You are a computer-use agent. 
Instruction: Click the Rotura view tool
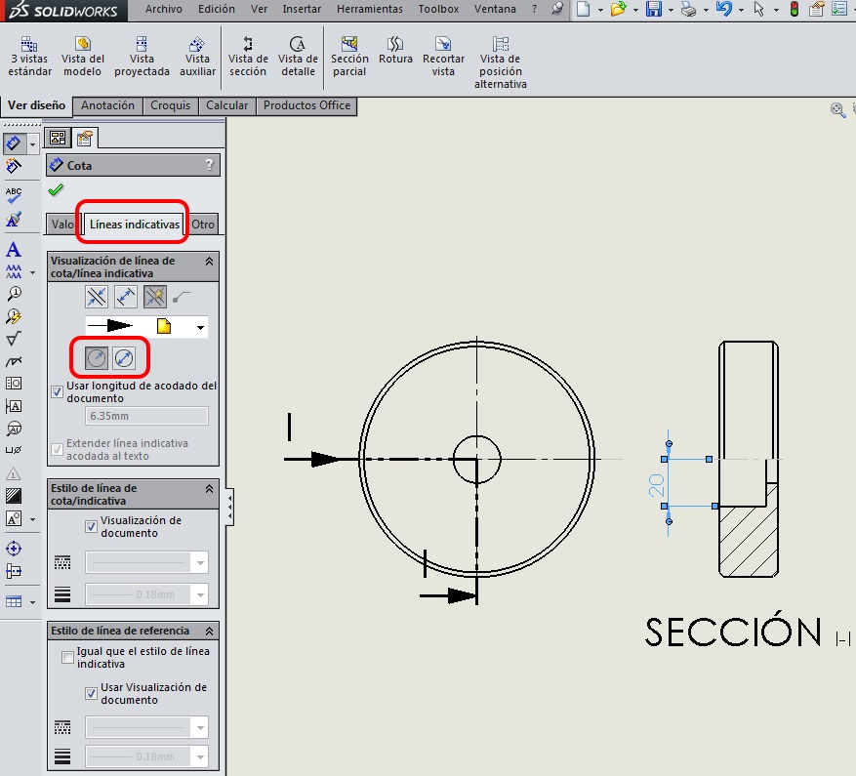tap(395, 51)
